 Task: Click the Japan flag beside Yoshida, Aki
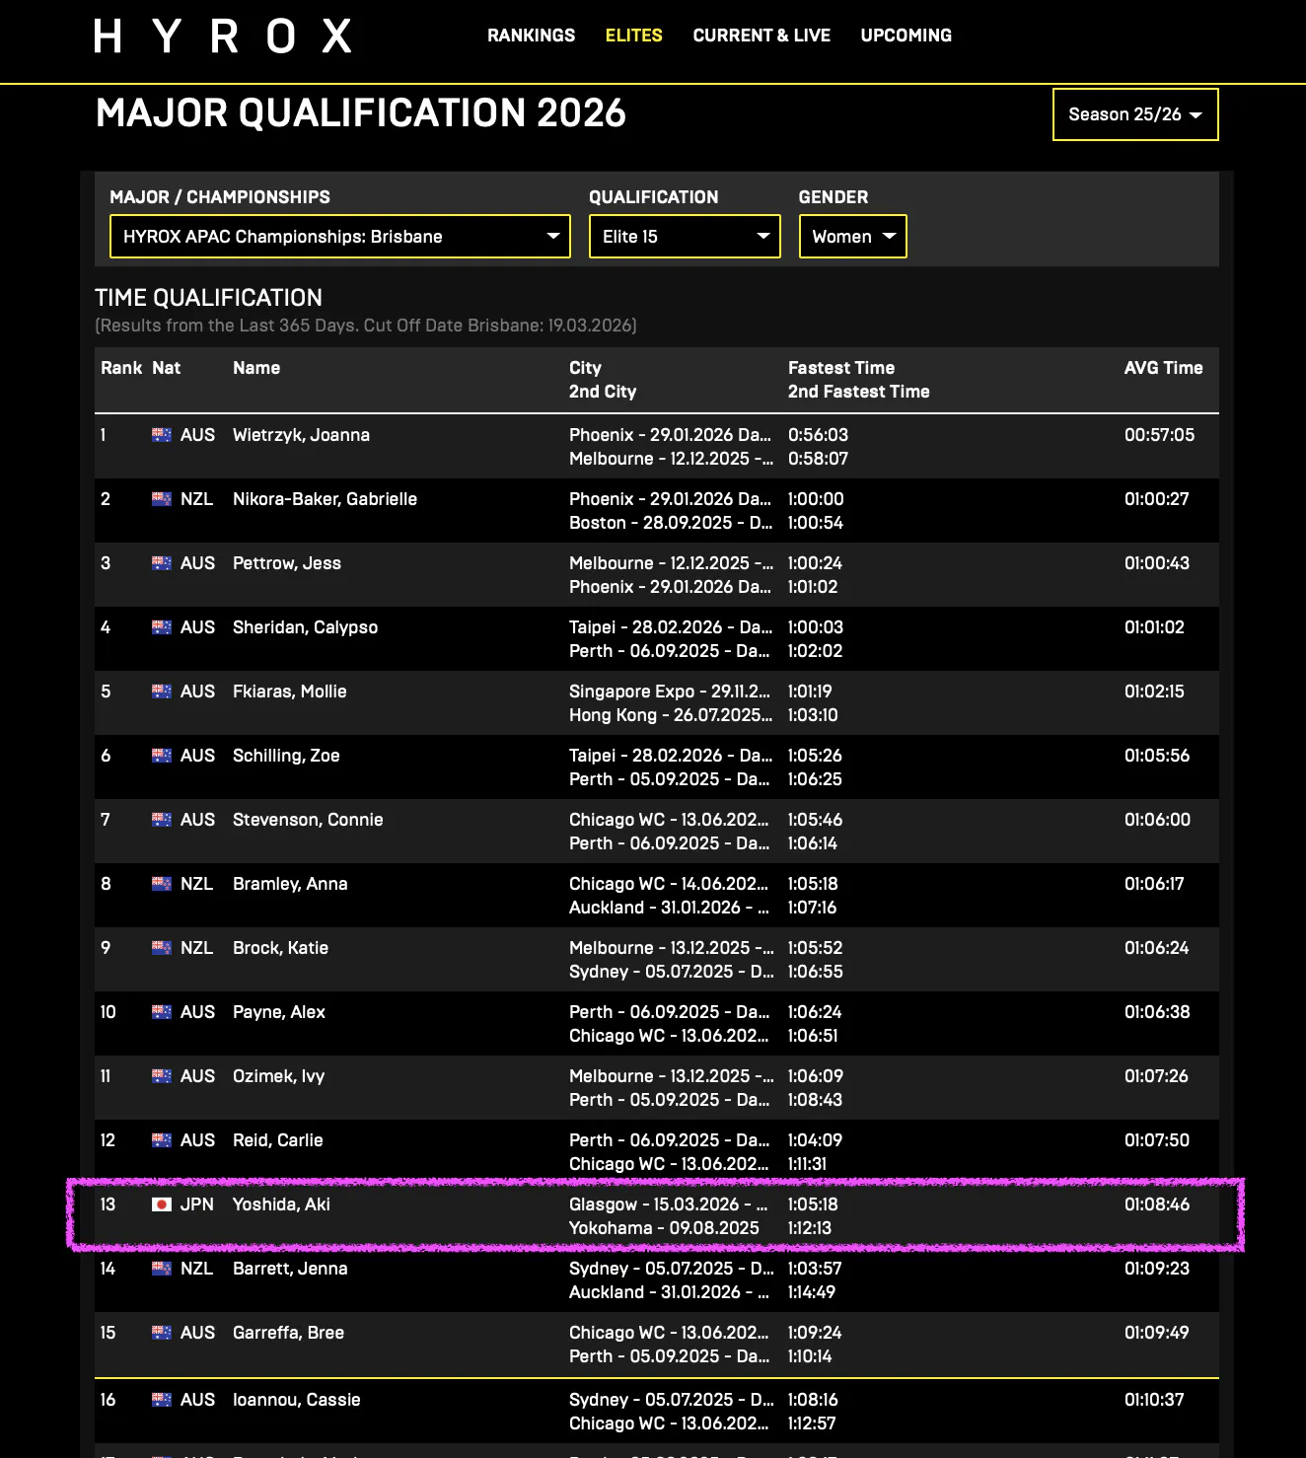[x=162, y=1204]
